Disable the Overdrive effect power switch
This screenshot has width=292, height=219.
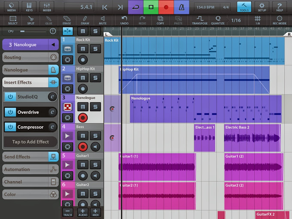point(10,112)
